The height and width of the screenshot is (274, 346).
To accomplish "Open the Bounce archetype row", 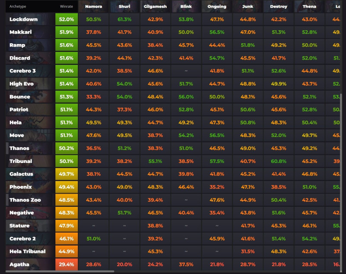I will point(30,96).
